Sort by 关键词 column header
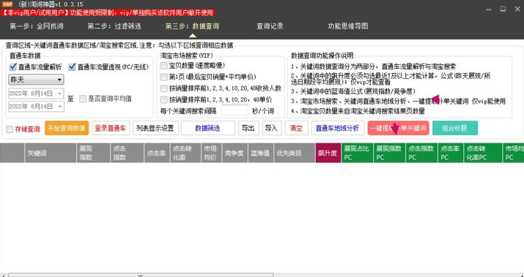The image size is (524, 277). pos(51,153)
